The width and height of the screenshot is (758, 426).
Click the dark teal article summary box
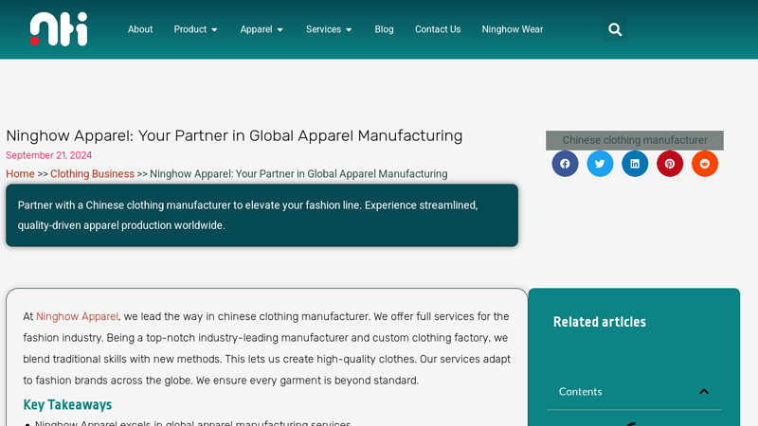coord(262,216)
